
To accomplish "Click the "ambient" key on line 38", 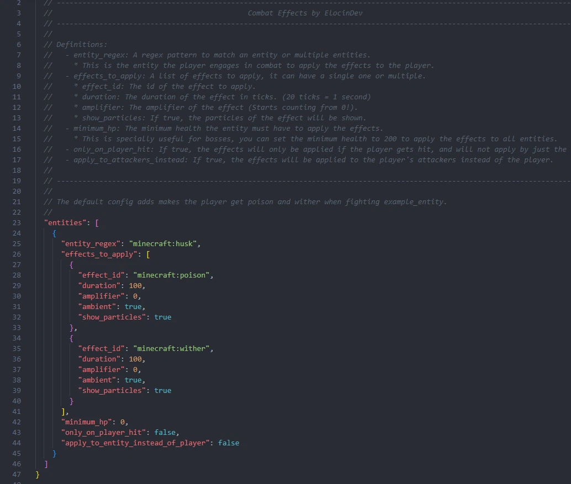I will point(97,380).
